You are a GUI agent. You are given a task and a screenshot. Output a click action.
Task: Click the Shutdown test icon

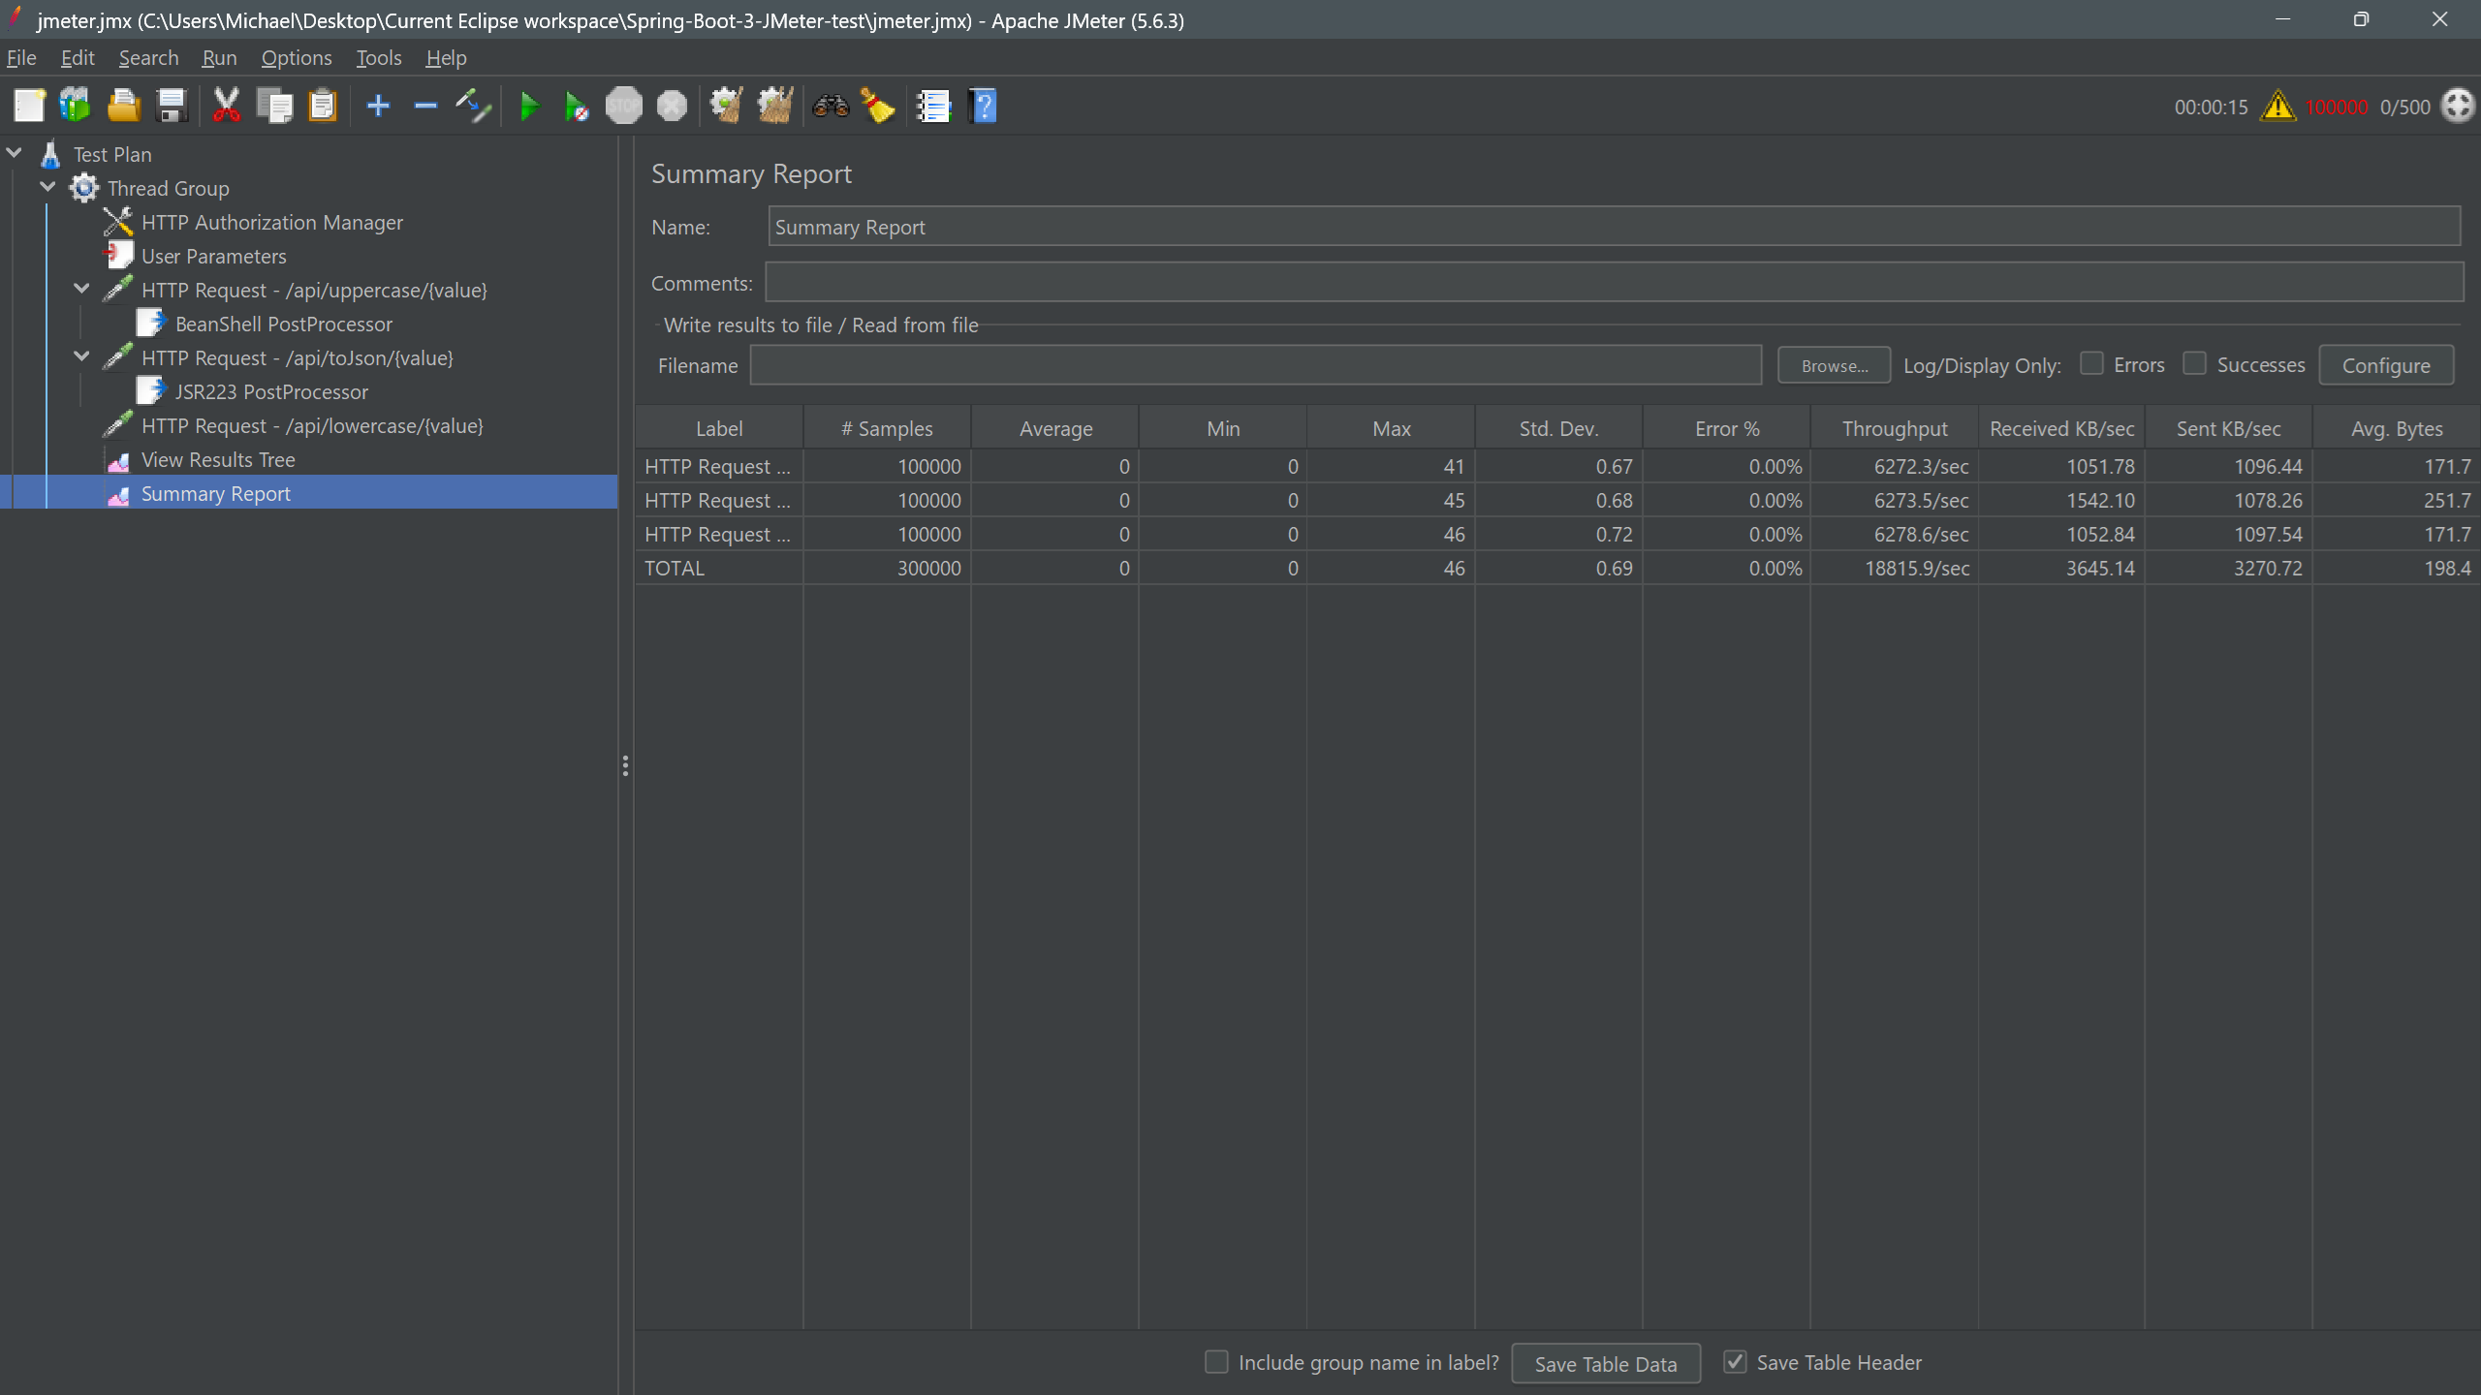[x=672, y=106]
